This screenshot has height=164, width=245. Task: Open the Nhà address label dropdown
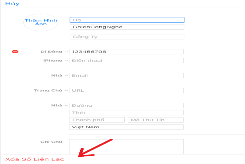coord(60,106)
